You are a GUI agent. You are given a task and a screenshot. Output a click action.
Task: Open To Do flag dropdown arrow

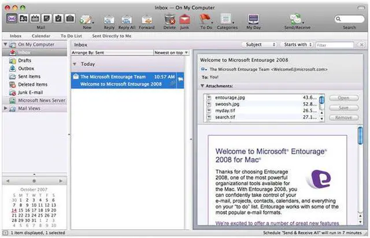[x=212, y=23]
